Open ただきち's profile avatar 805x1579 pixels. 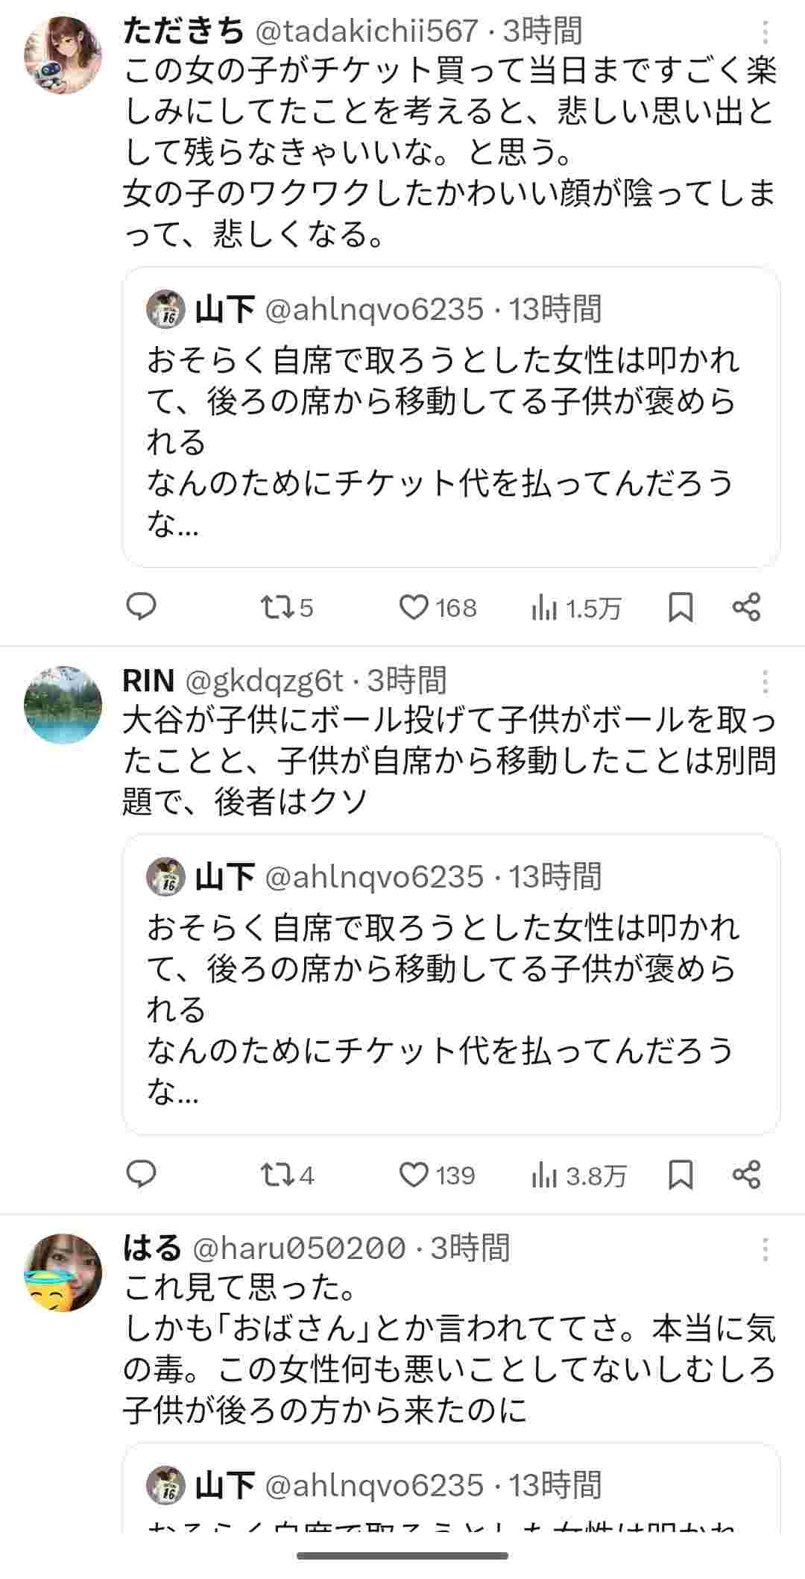pyautogui.click(x=63, y=54)
